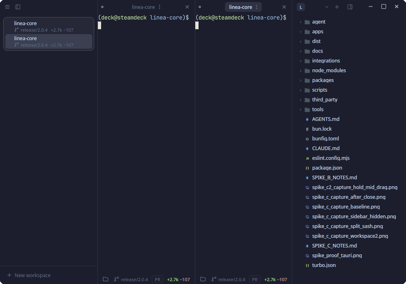Expand the docs folder chevron
The image size is (406, 284).
(300, 51)
